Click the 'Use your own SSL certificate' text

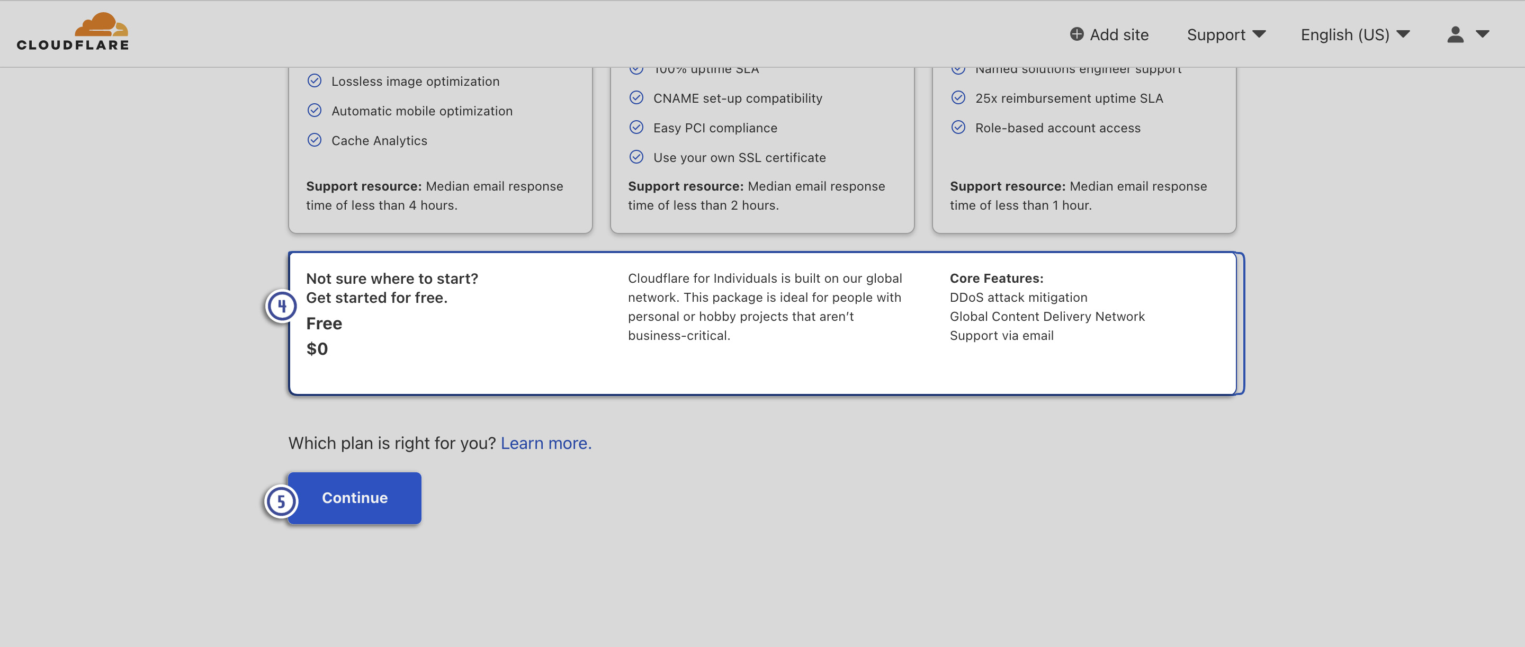739,157
